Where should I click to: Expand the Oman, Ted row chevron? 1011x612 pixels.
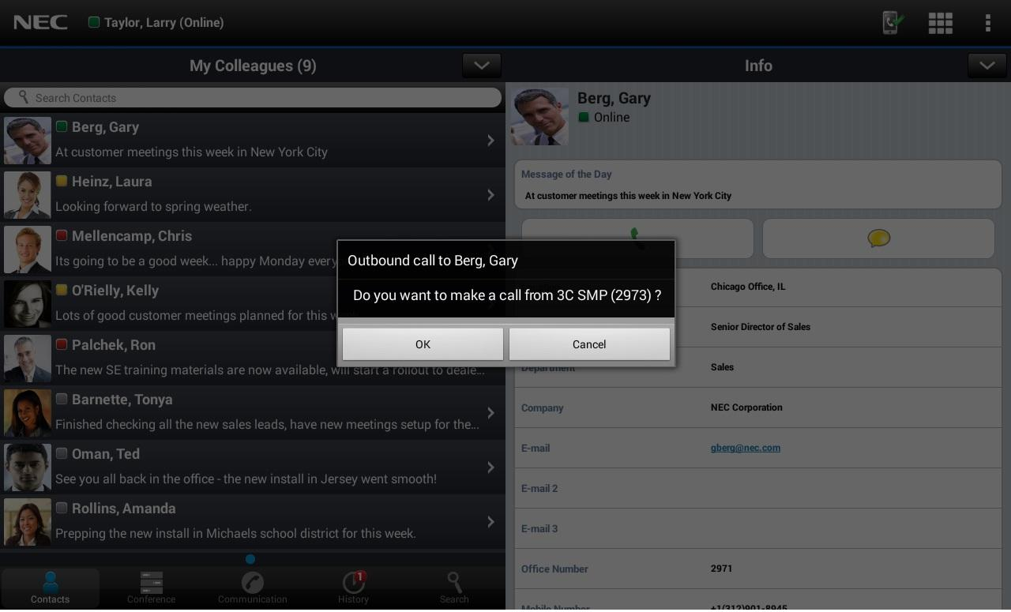point(490,467)
